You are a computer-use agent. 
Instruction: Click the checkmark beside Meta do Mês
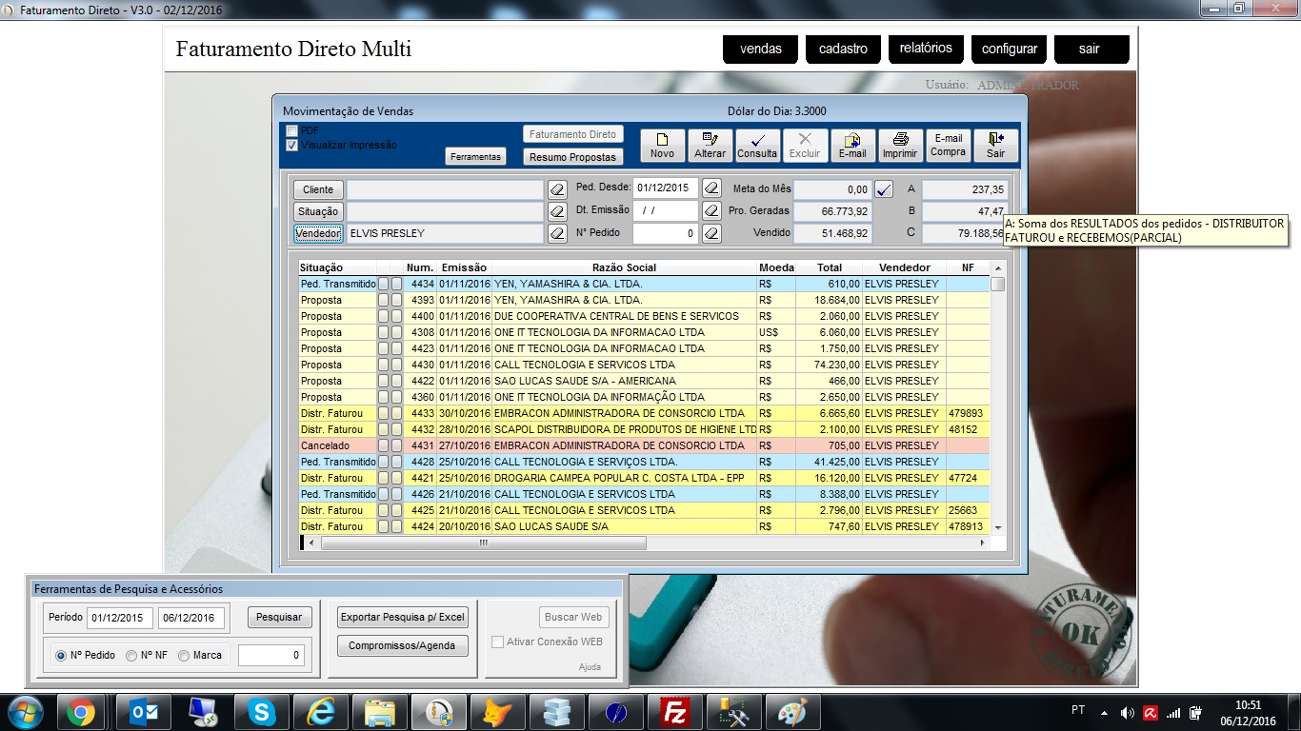pos(884,189)
